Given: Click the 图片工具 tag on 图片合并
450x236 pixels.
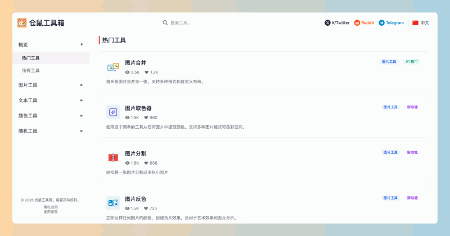Looking at the screenshot, I should click(389, 62).
